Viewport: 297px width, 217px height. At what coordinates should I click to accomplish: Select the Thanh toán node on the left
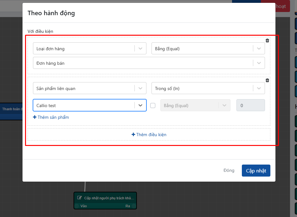coord(11,109)
